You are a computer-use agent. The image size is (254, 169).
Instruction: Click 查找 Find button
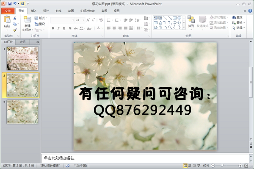pyautogui.click(x=237, y=17)
